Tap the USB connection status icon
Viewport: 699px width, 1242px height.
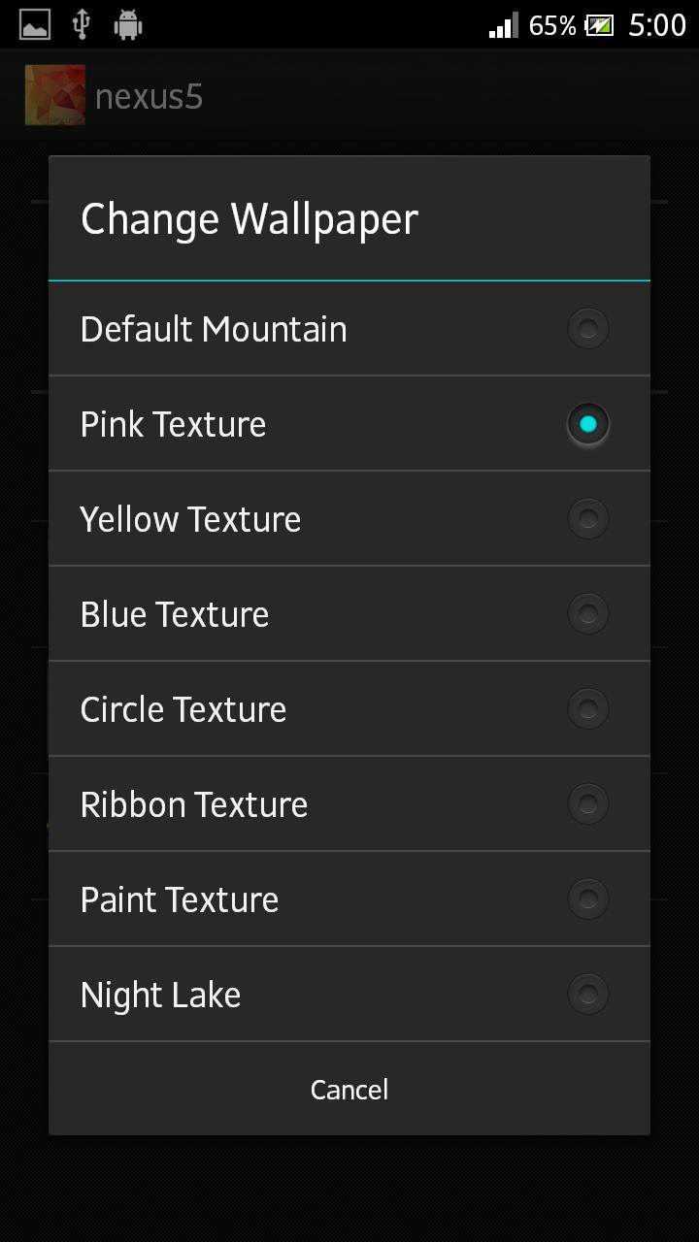coord(82,25)
